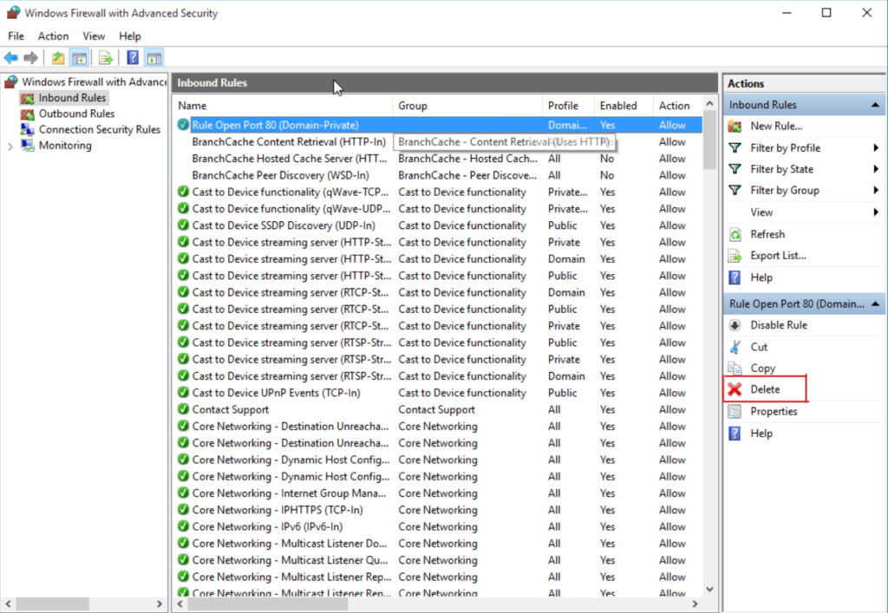Open the Filter by State submenu arrow

(x=876, y=169)
